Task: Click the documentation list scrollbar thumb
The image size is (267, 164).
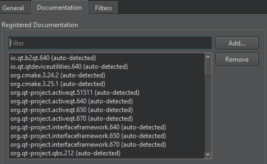Action: click(208, 68)
